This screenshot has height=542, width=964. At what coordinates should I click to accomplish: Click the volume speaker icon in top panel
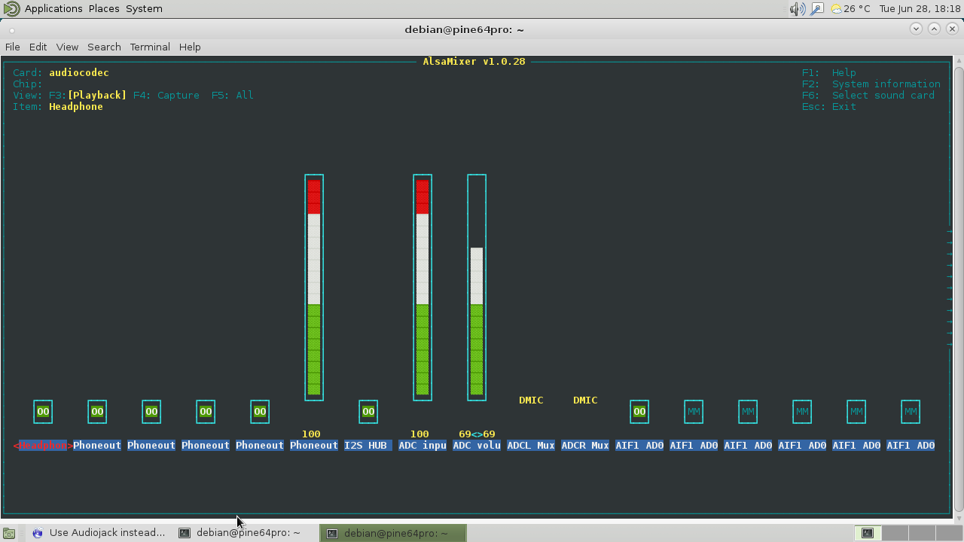798,9
